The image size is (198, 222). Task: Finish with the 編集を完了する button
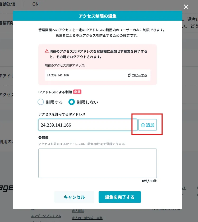tap(120, 197)
